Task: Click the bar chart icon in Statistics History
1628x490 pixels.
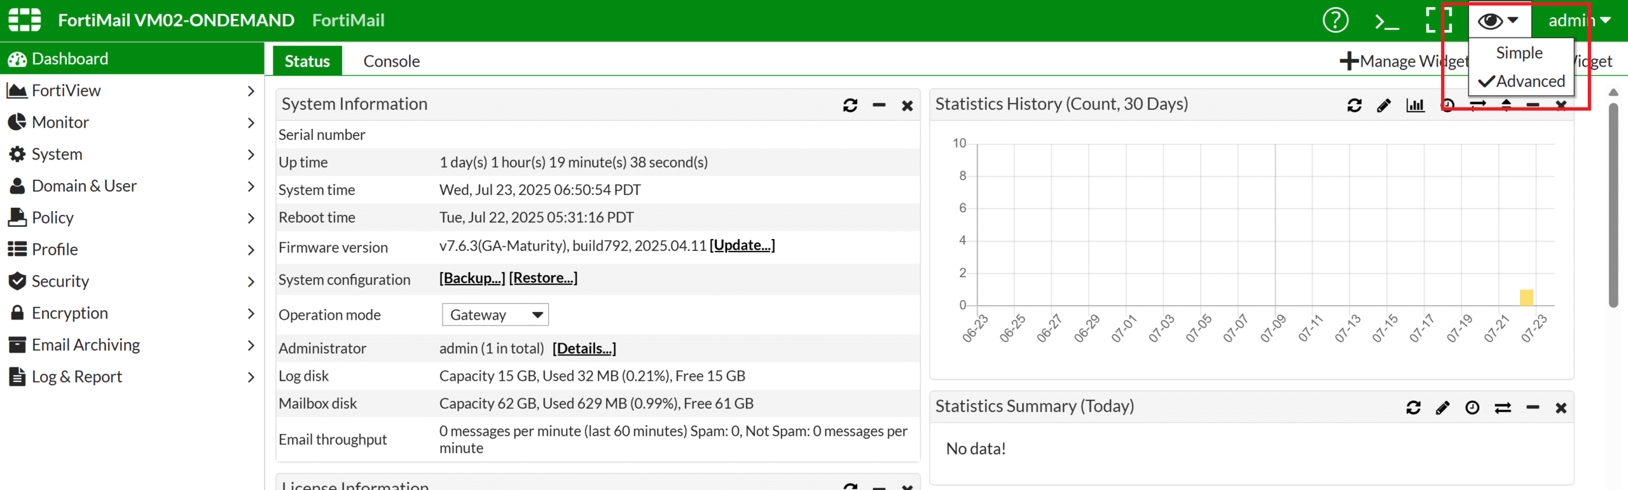Action: click(x=1415, y=105)
